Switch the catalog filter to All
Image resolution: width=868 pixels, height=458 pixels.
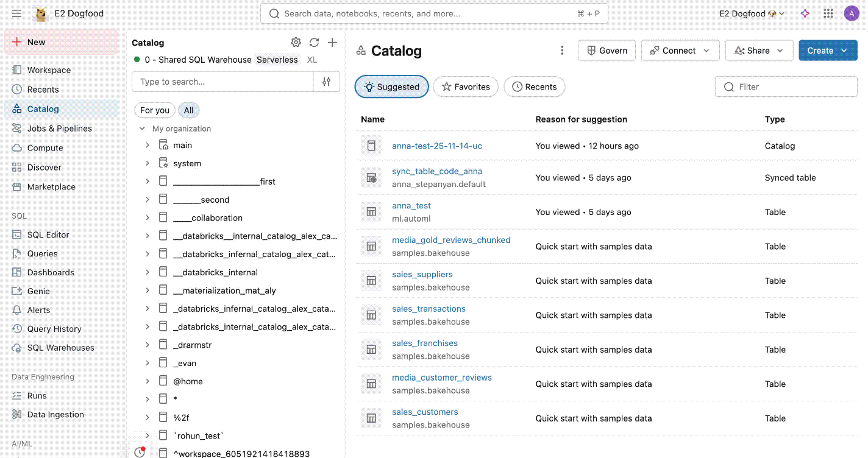click(x=188, y=110)
